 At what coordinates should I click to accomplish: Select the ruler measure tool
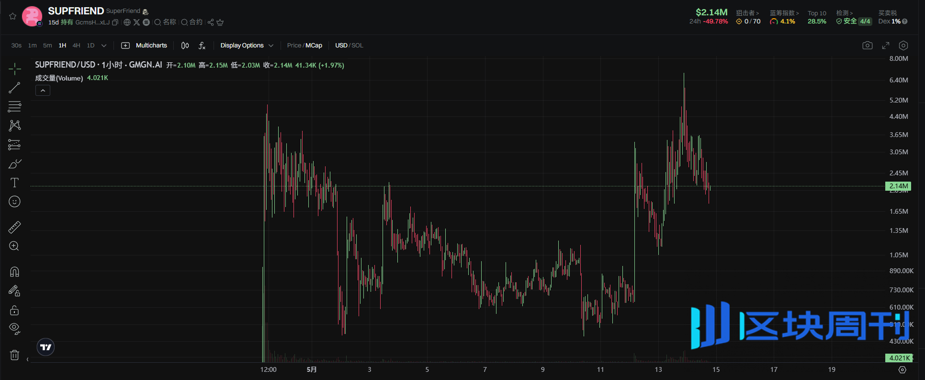click(x=15, y=227)
